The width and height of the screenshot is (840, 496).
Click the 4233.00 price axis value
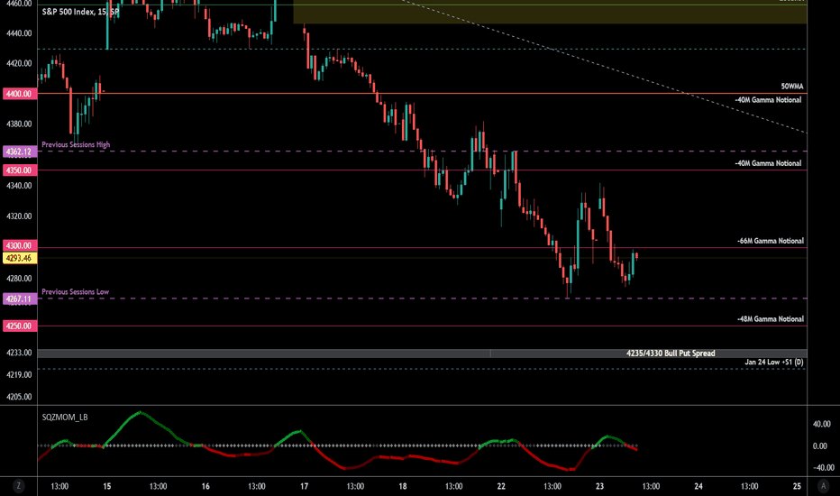click(x=19, y=353)
